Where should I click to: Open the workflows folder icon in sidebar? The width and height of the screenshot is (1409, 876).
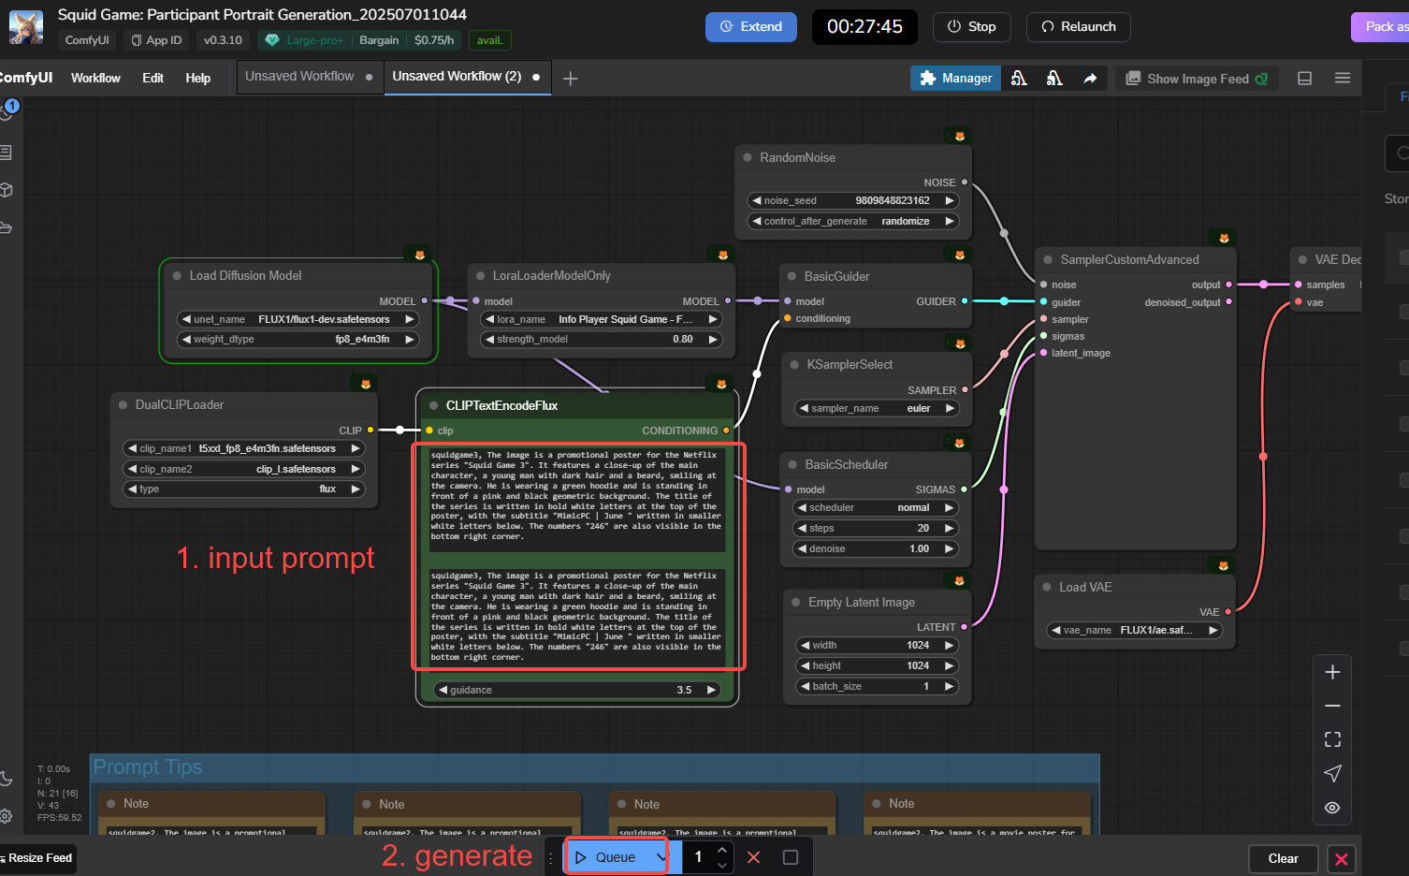pos(6,227)
